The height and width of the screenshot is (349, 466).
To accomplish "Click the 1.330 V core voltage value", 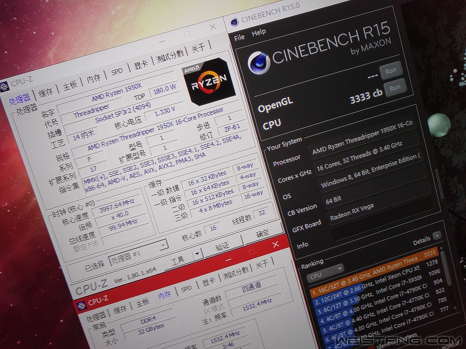I will click(x=164, y=111).
